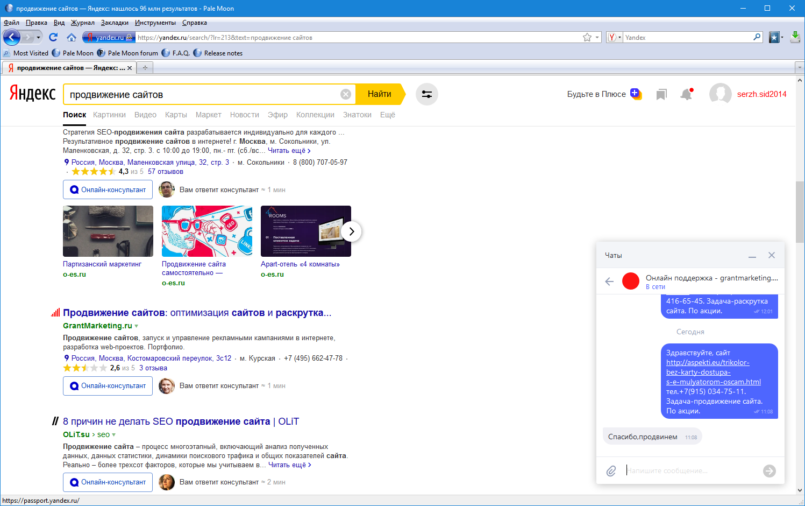805x506 pixels.
Task: Open the Release notes bookmark
Action: point(218,53)
